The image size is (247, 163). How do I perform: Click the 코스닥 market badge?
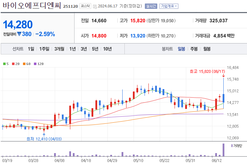pyautogui.click(x=85, y=6)
